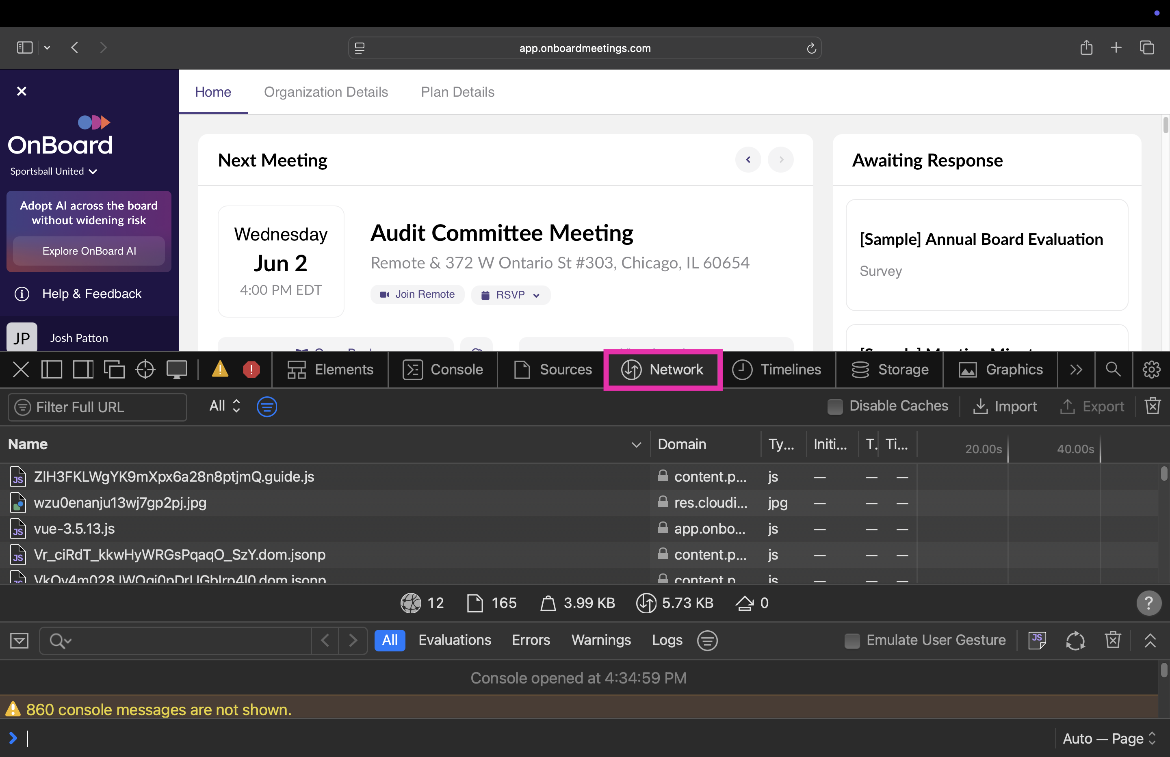Expand the RSVP dropdown
Viewport: 1170px width, 757px height.
coord(510,295)
